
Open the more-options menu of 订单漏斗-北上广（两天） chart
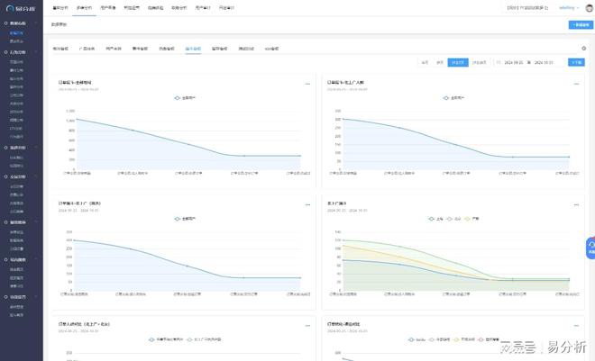(307, 204)
